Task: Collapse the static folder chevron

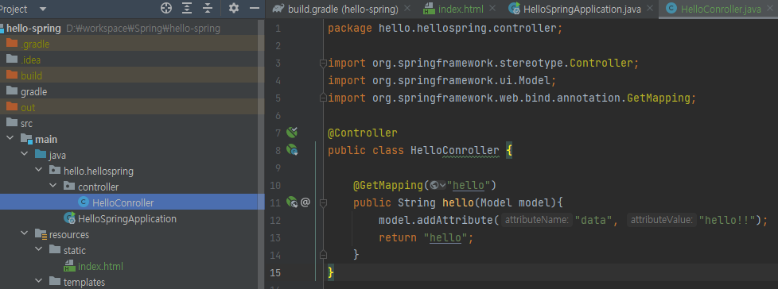Action: pos(39,250)
